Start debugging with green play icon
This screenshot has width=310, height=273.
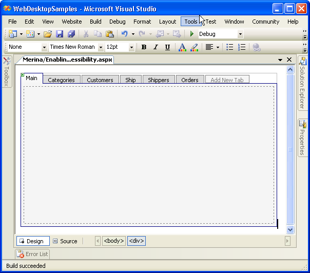click(192, 34)
